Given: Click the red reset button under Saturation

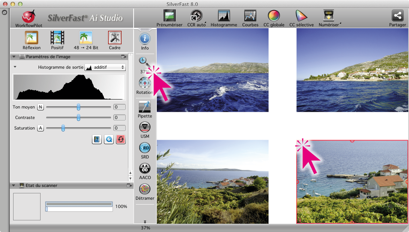Looking at the screenshot, I should click(x=121, y=139).
